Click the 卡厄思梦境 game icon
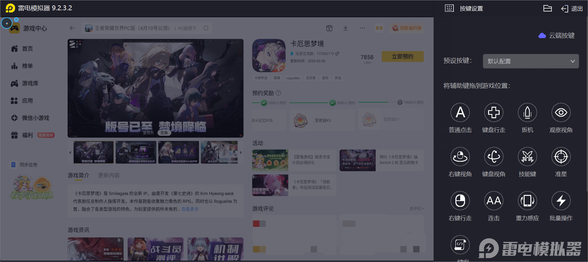Screen dimensions: 588x262 coord(269,56)
